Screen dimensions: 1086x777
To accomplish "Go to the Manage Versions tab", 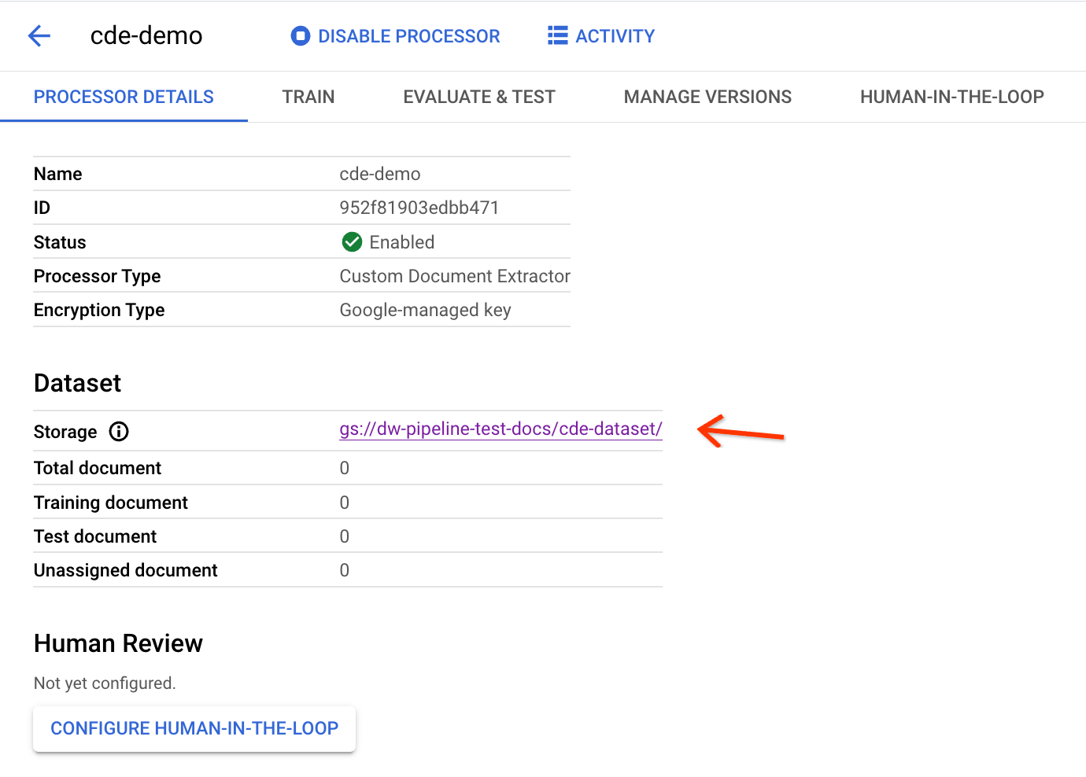I will pos(707,97).
